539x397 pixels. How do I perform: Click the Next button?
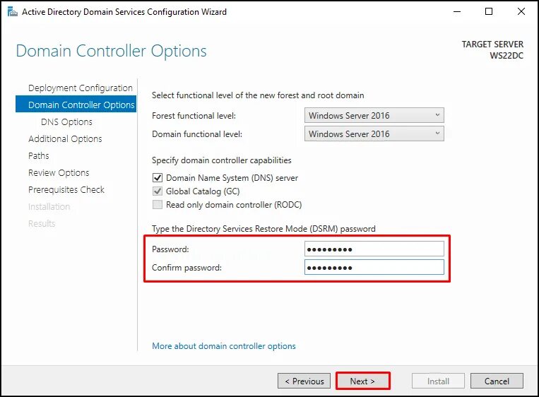[362, 381]
